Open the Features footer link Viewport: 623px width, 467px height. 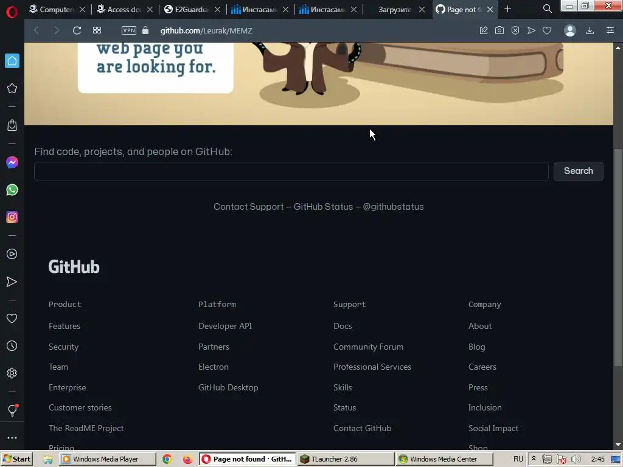[64, 326]
